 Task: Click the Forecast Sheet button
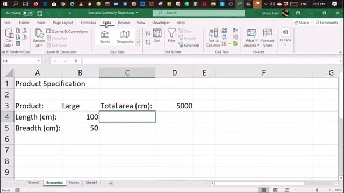pyautogui.click(x=268, y=38)
